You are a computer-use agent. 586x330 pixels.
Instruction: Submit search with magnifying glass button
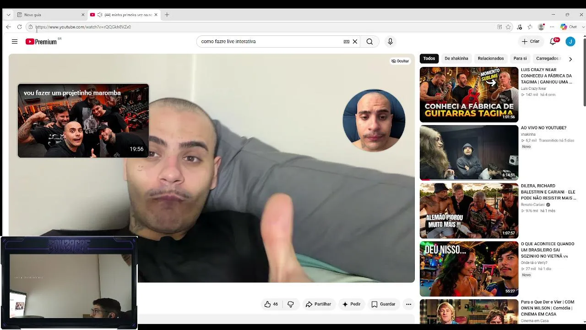[x=369, y=42]
